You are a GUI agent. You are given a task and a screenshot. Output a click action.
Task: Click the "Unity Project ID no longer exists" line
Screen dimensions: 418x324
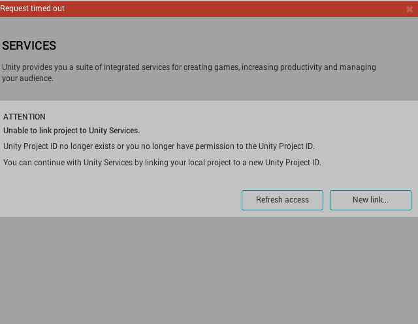(159, 146)
